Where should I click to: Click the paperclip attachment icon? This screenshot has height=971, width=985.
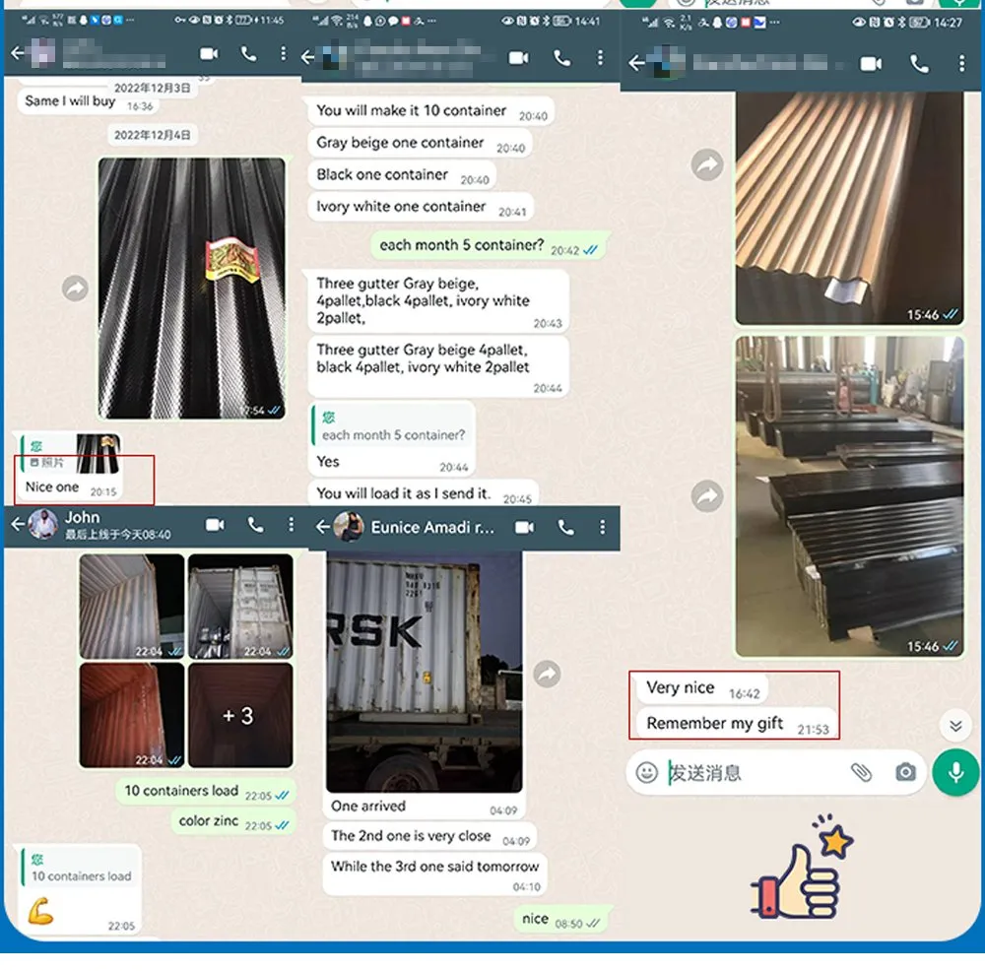click(861, 772)
